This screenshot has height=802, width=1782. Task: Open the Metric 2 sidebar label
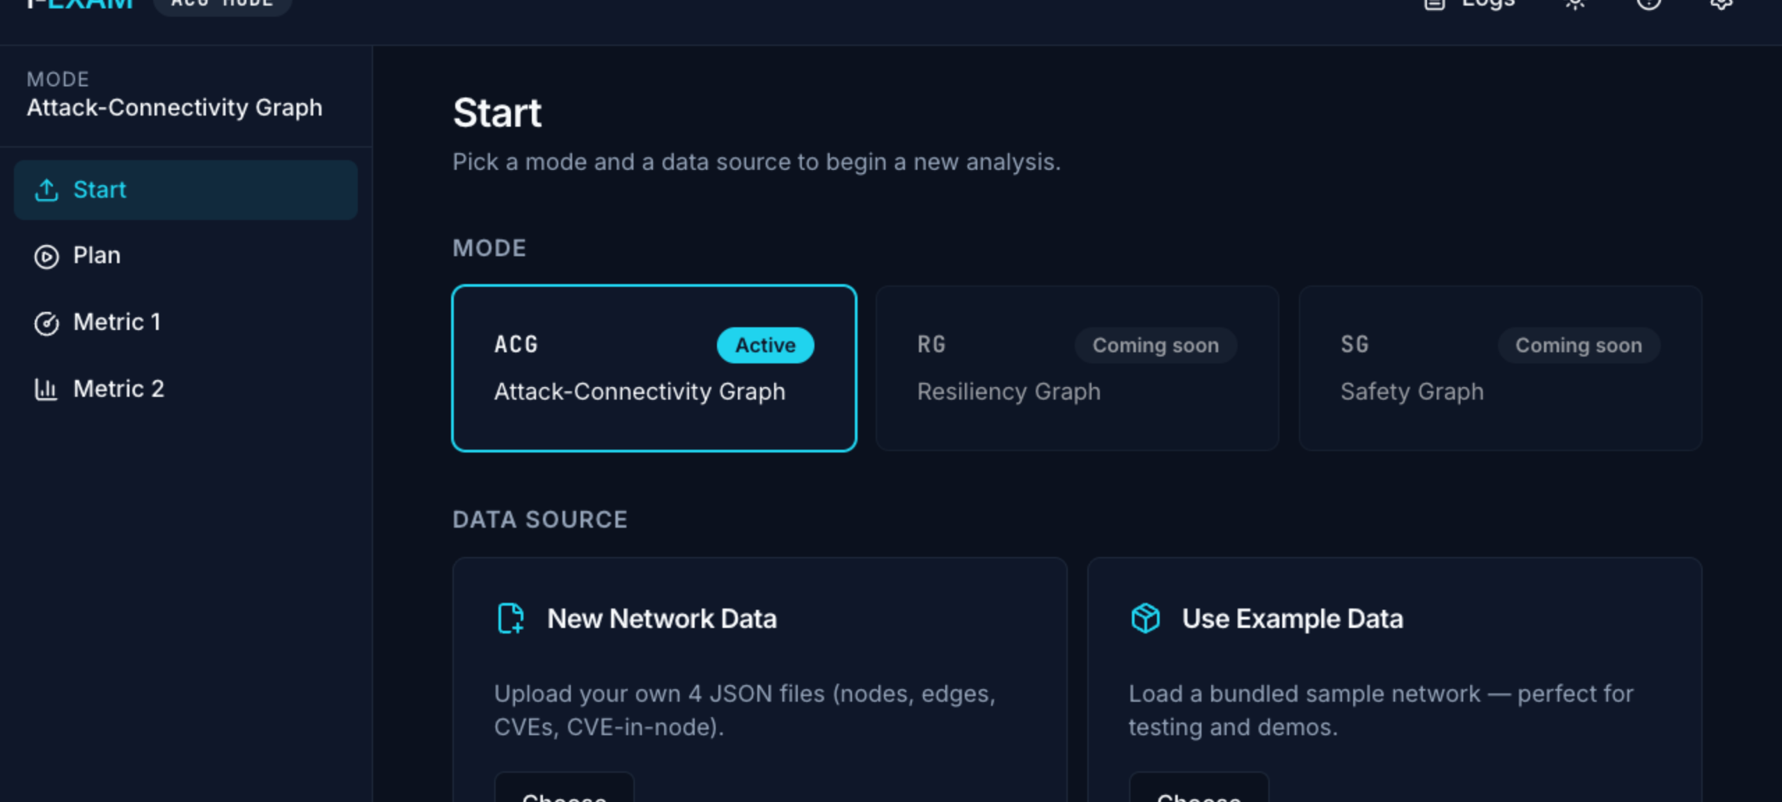click(119, 388)
